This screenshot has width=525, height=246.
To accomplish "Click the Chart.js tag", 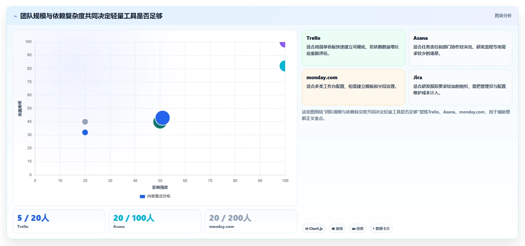I will point(314,229).
